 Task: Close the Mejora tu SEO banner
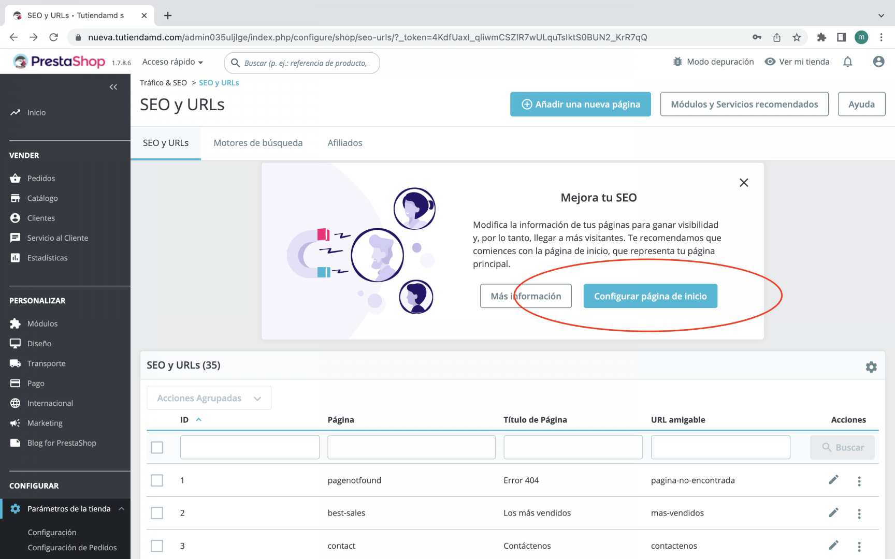tap(744, 183)
